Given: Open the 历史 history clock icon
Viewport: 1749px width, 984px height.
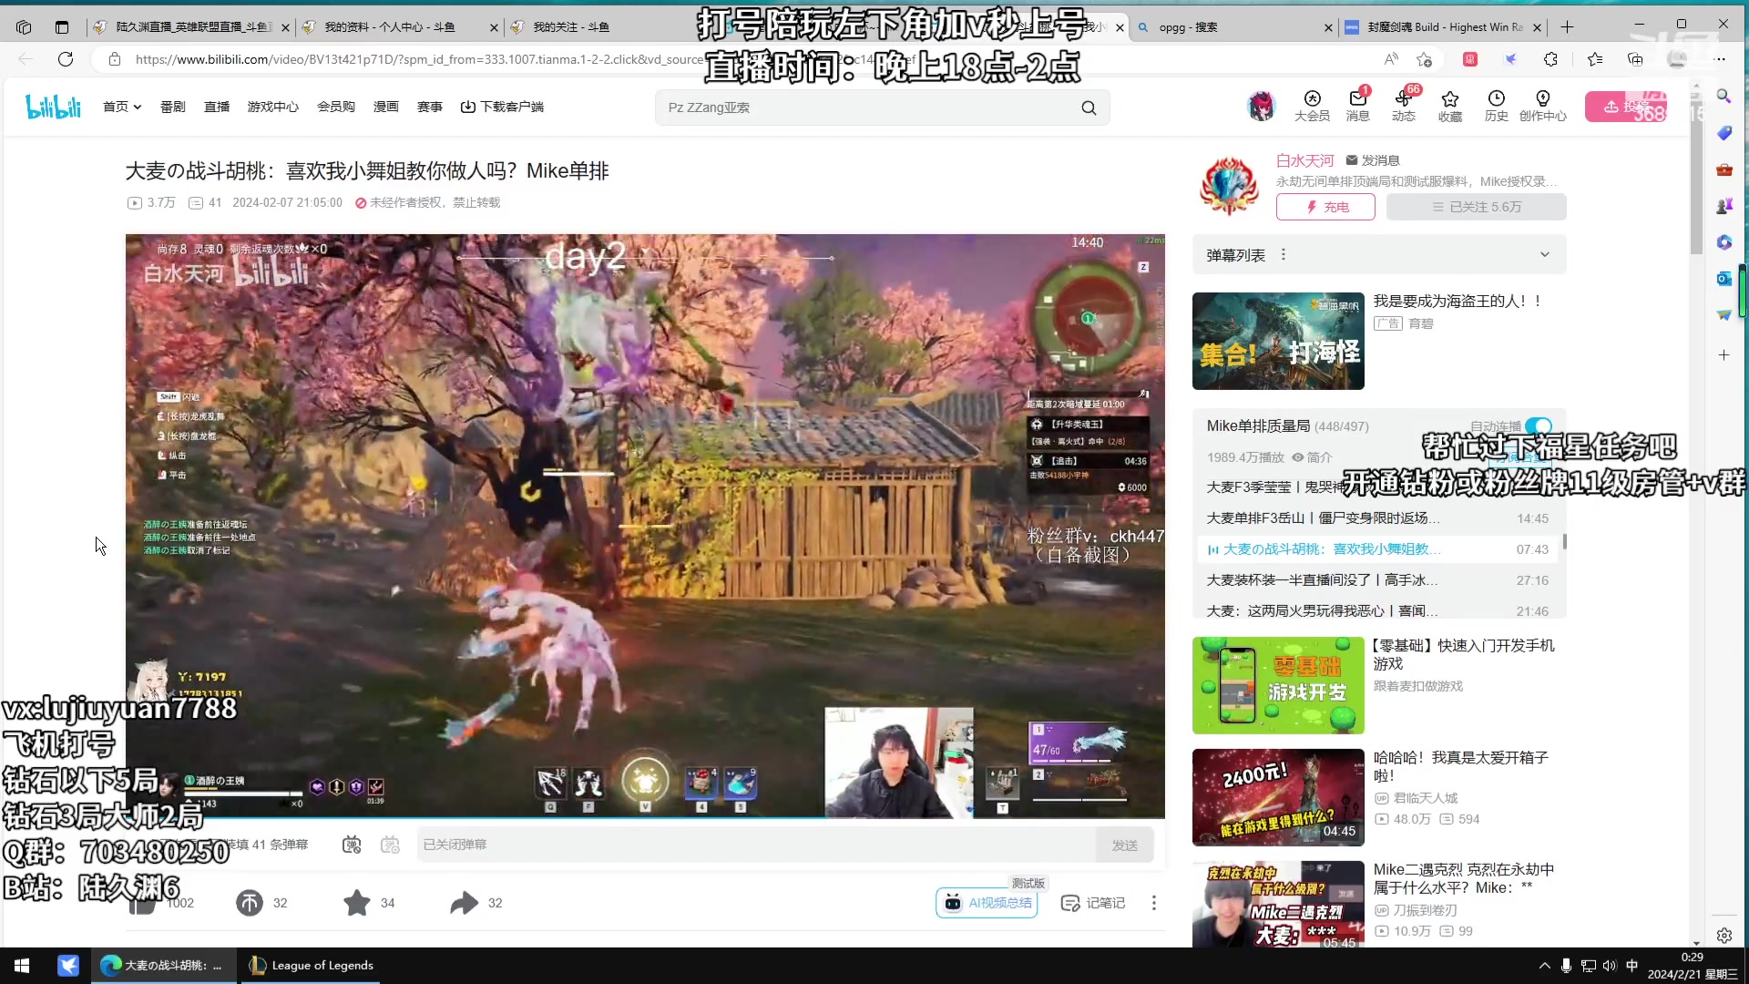Looking at the screenshot, I should [x=1496, y=106].
